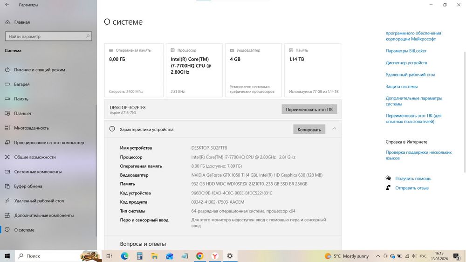
Task: Open File Explorer from the taskbar
Action: pos(154,256)
